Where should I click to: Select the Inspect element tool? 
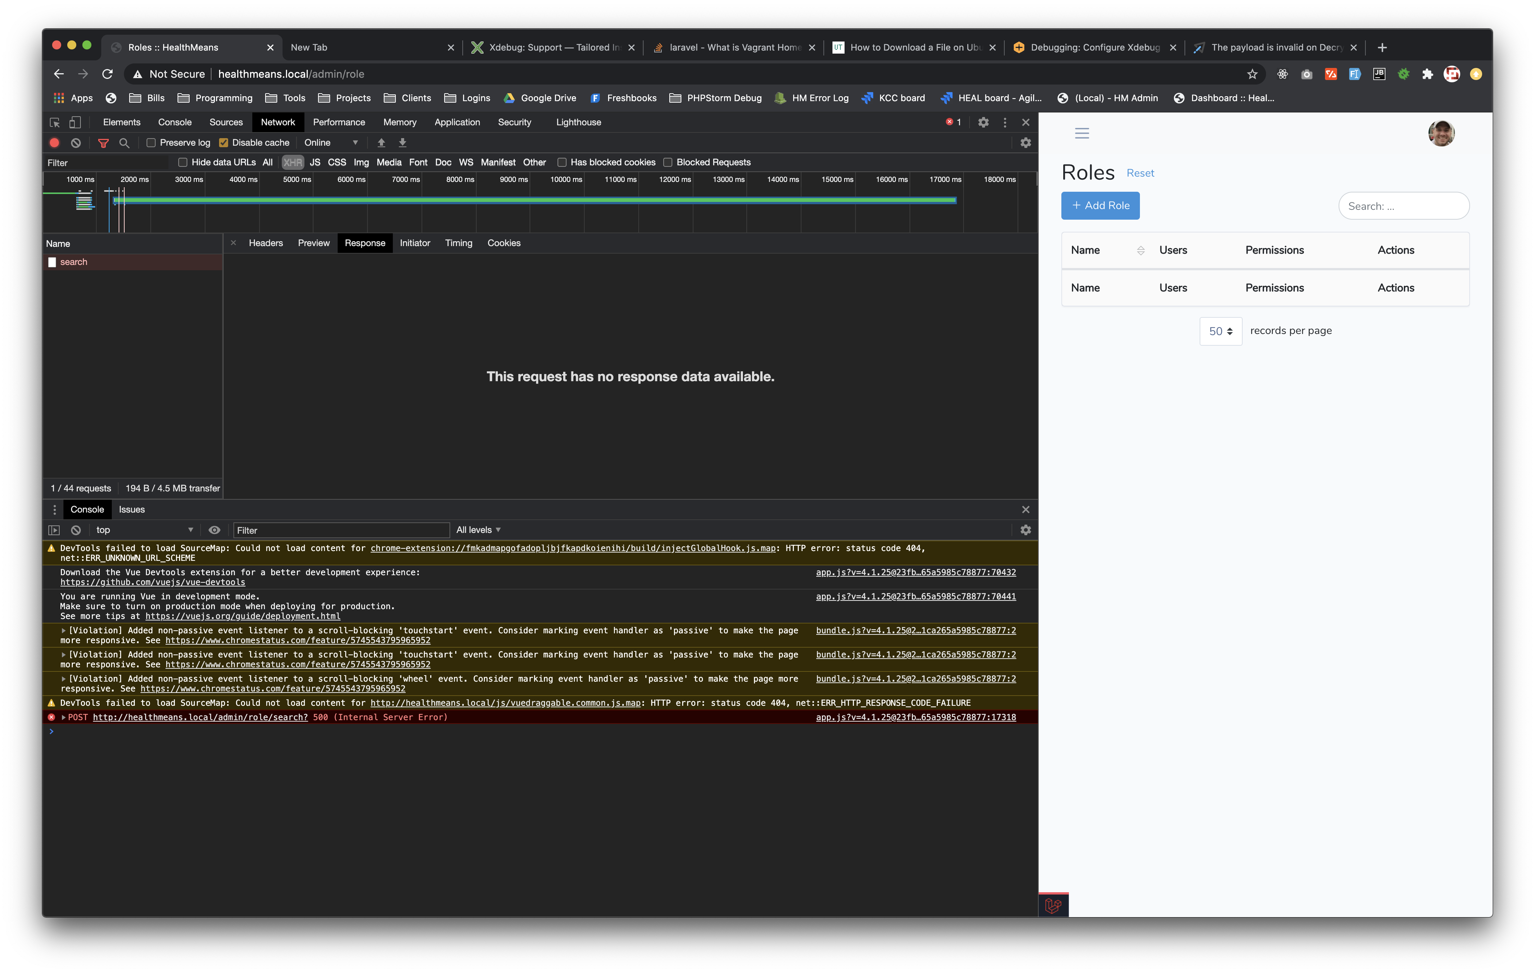(54, 122)
